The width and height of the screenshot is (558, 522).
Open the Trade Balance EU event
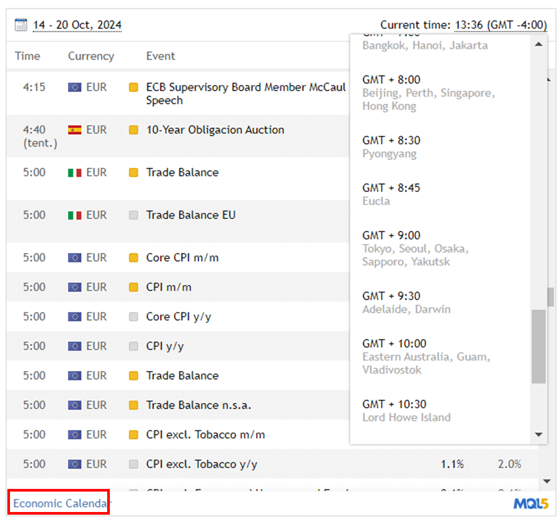click(x=191, y=215)
